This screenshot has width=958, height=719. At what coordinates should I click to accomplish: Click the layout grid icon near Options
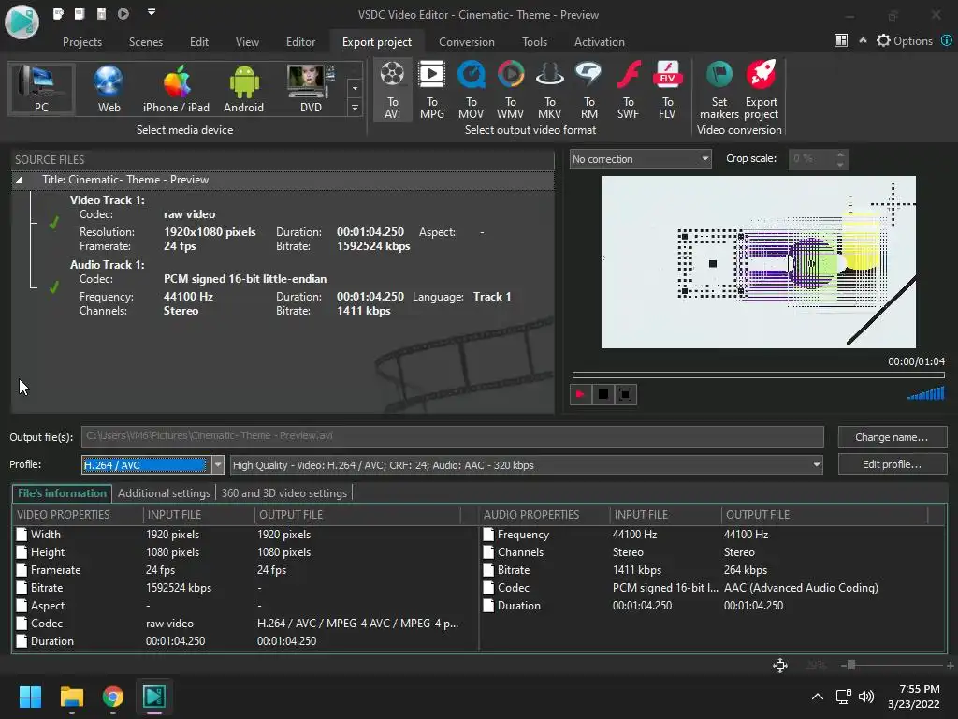(841, 40)
